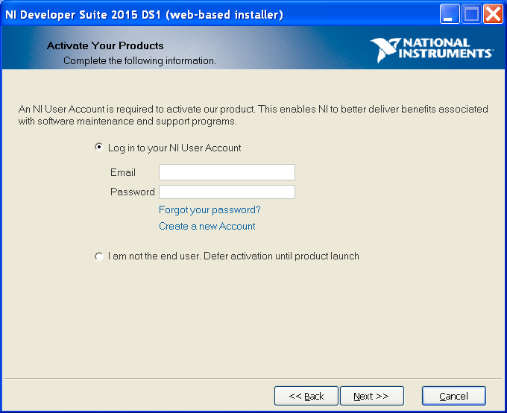Screen dimensions: 507x413
Task: Click the NI User Account description paragraph
Action: (x=253, y=115)
